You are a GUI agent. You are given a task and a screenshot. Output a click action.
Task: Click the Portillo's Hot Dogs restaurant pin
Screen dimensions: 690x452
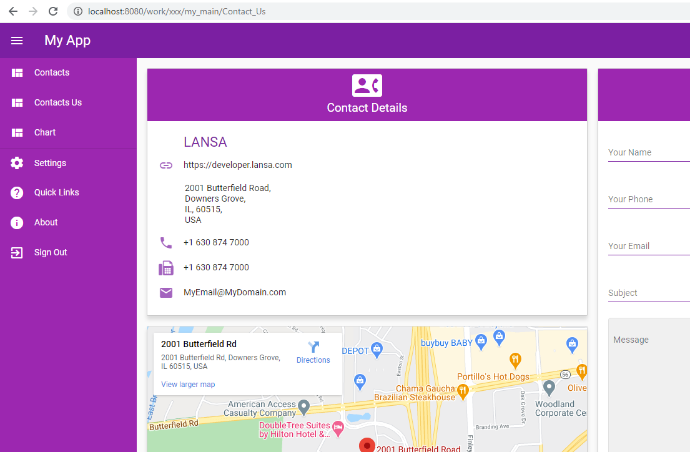(x=515, y=360)
